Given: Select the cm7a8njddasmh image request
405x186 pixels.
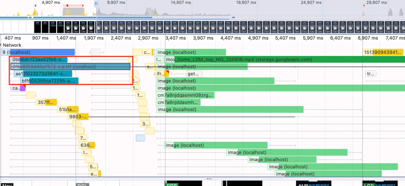Looking at the screenshot, I should tap(179, 102).
